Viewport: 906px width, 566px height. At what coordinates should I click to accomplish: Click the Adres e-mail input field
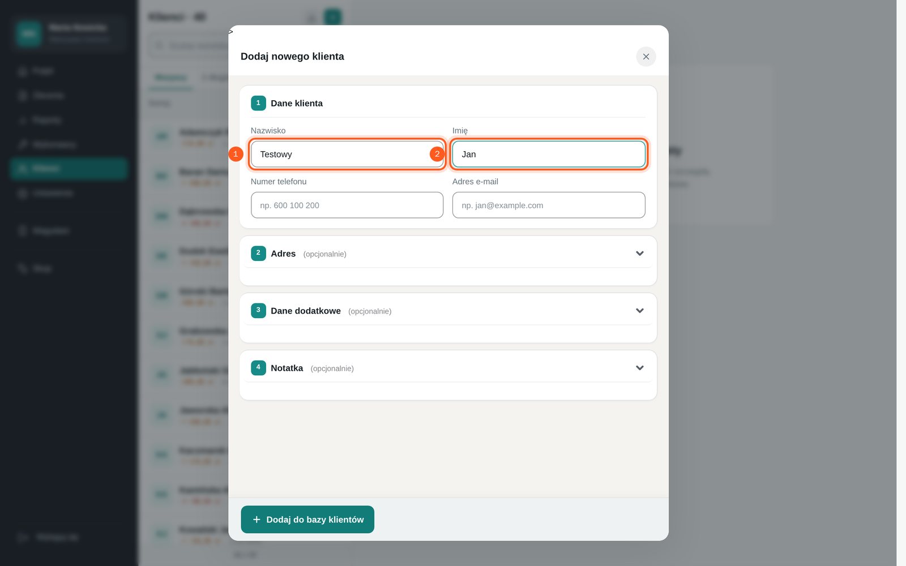tap(549, 205)
